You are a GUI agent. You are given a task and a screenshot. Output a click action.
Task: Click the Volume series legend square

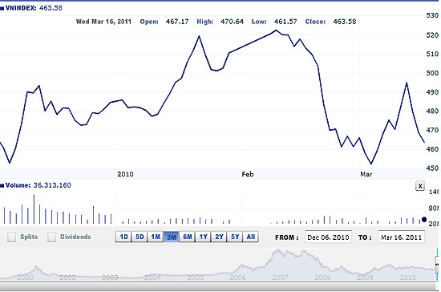[2, 185]
